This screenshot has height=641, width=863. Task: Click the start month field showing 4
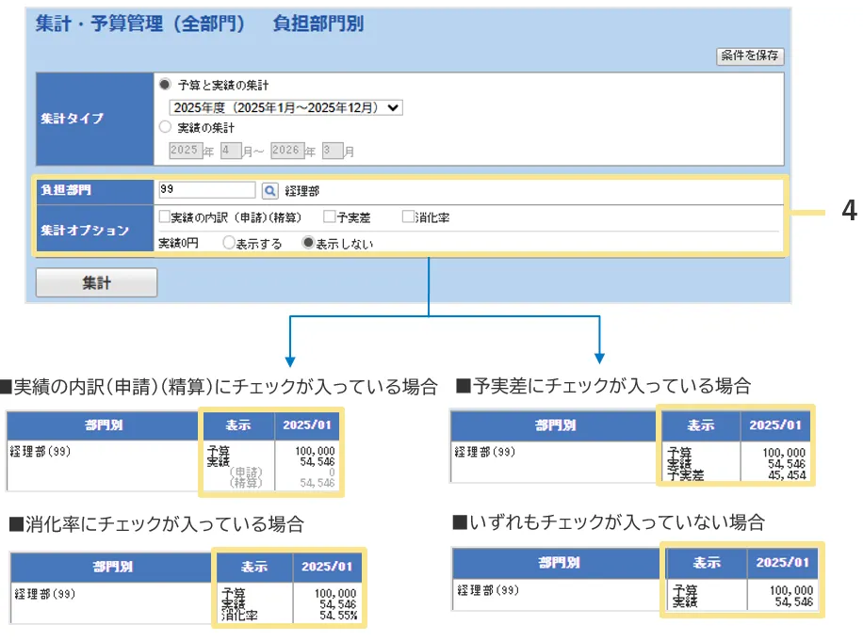point(231,151)
